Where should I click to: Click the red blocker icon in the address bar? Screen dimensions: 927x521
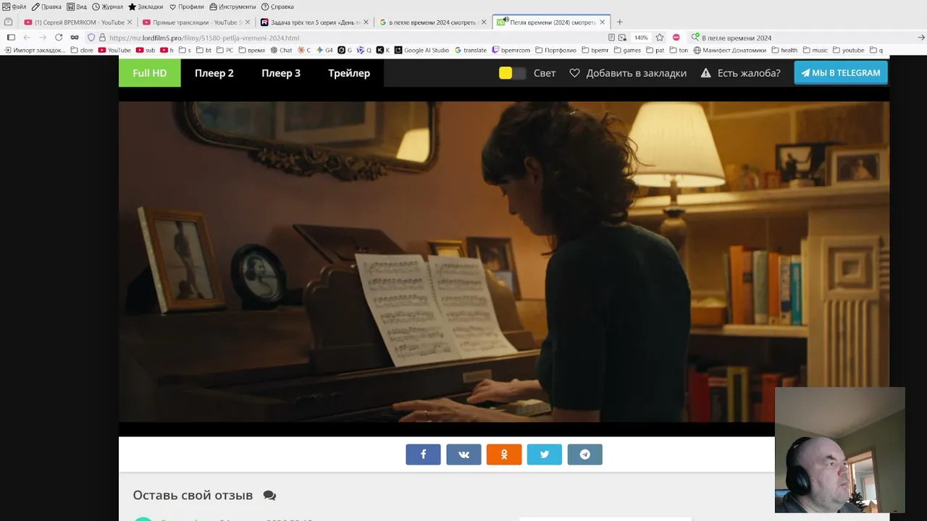coord(676,38)
